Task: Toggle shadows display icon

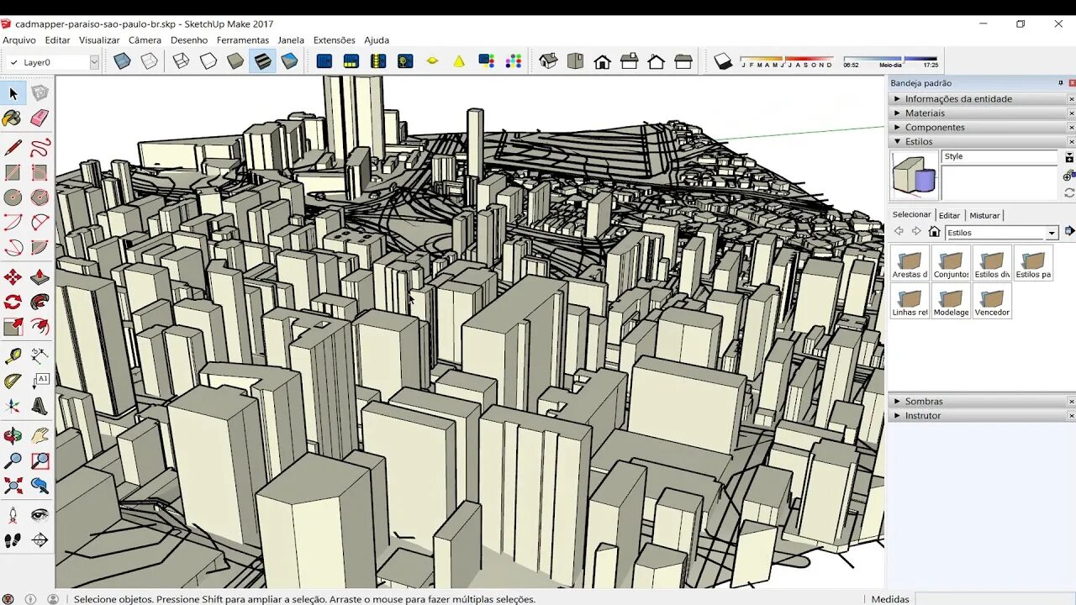Action: (x=723, y=61)
